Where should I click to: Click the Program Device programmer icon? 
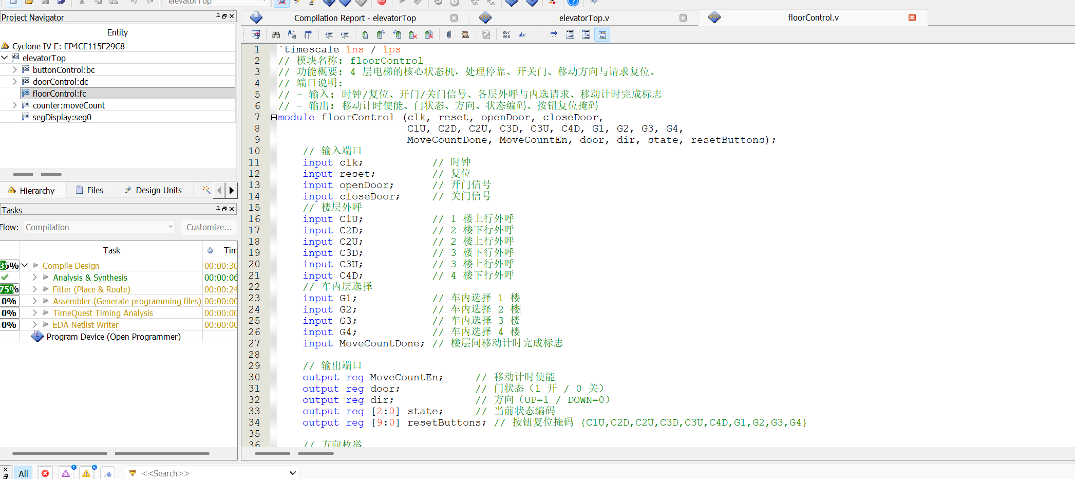pyautogui.click(x=37, y=337)
